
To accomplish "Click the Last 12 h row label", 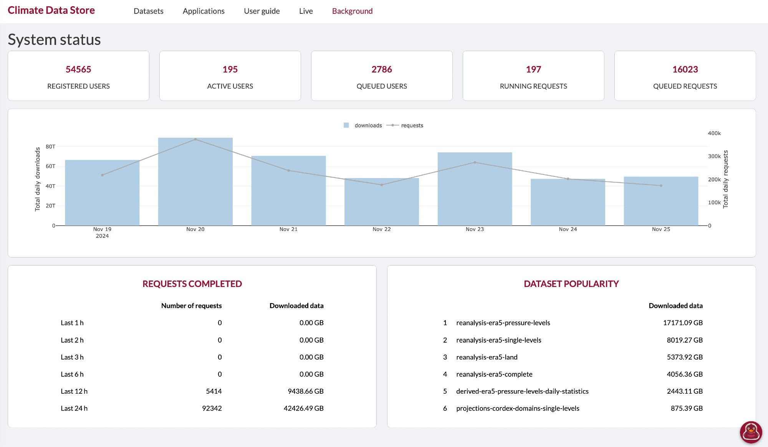I will 74,391.
